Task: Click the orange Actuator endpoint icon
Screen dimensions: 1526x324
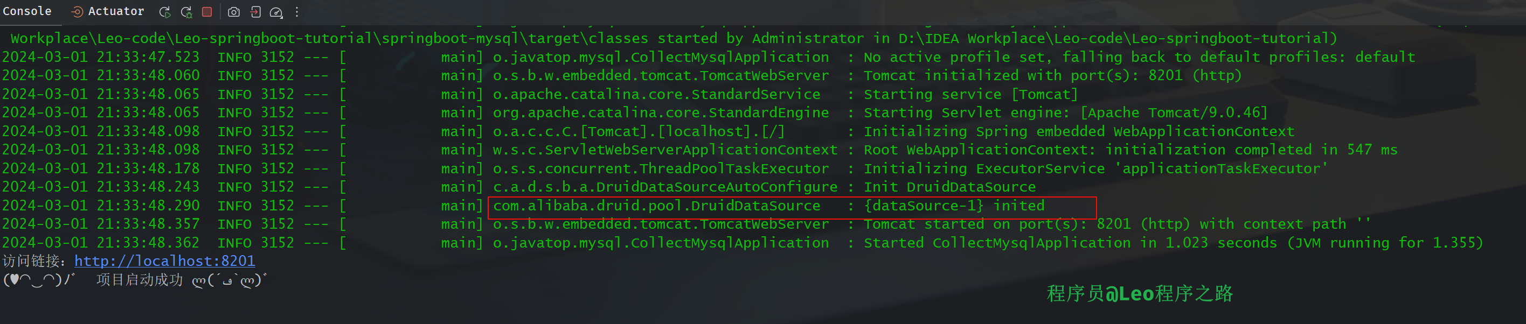Action: 77,11
